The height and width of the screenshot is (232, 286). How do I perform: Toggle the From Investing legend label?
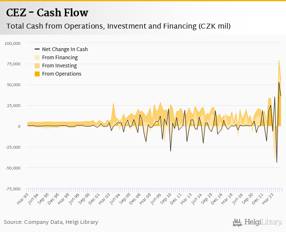click(60, 66)
